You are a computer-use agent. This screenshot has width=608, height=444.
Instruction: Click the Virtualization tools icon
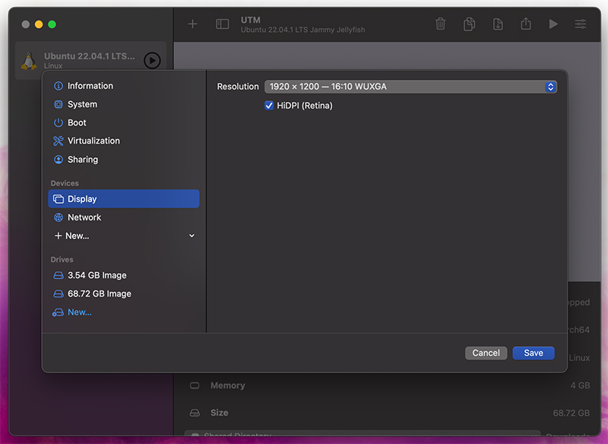(x=59, y=141)
